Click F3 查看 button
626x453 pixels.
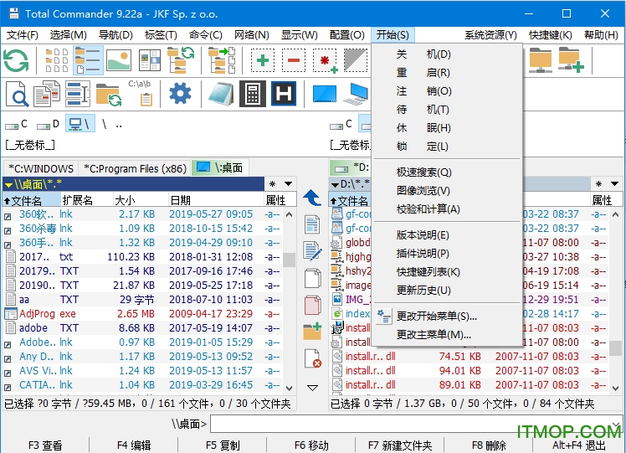click(45, 445)
